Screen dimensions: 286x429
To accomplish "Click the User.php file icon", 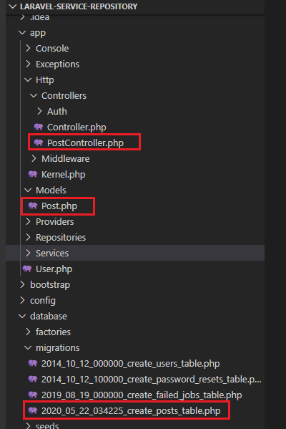I will [x=27, y=269].
